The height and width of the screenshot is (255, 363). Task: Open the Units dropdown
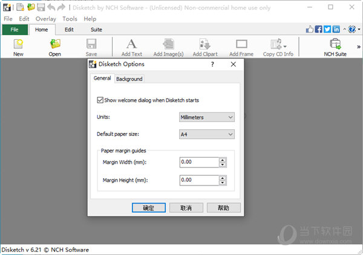tap(207, 117)
